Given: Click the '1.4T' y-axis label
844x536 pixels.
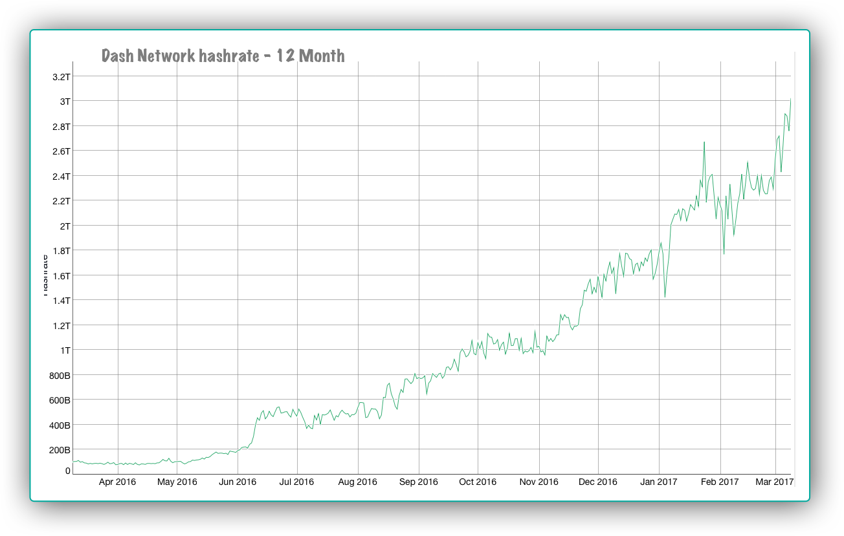Looking at the screenshot, I should 61,301.
